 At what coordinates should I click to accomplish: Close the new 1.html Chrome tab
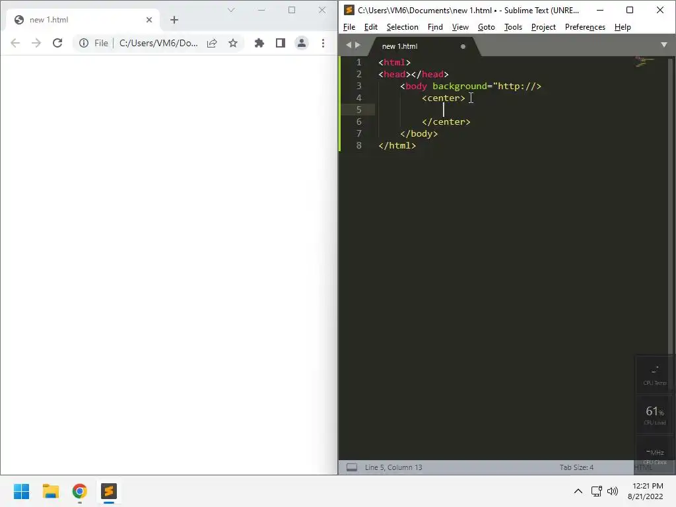click(149, 20)
